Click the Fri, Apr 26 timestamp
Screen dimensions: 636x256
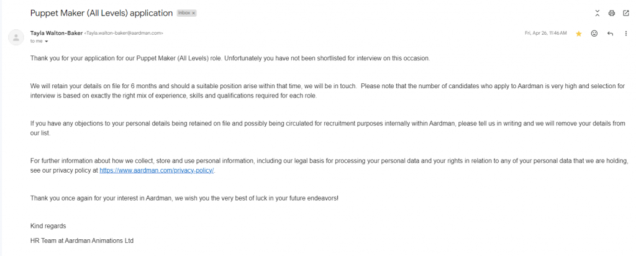tap(545, 34)
